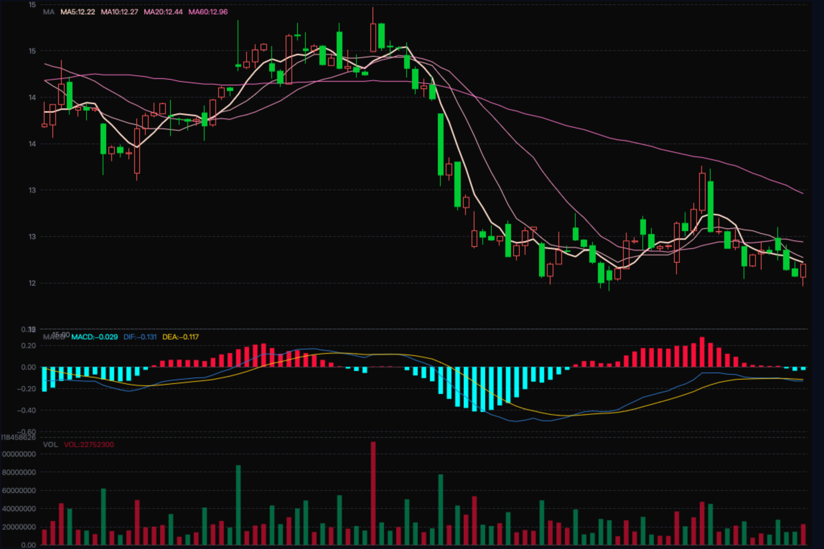Click the -0.20 label on MACD axis
This screenshot has width=824, height=549.
(27, 389)
